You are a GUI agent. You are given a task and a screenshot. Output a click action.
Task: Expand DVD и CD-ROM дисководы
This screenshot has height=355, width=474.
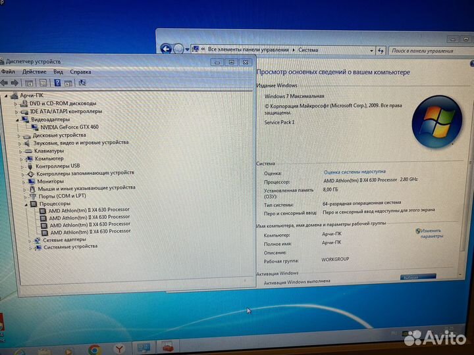[16, 104]
